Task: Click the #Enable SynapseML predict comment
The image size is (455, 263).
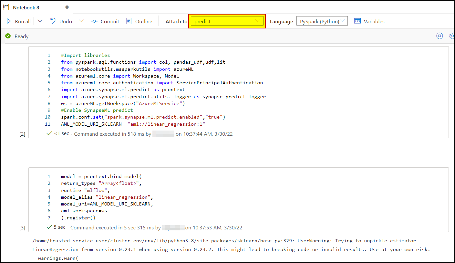Action: point(97,110)
